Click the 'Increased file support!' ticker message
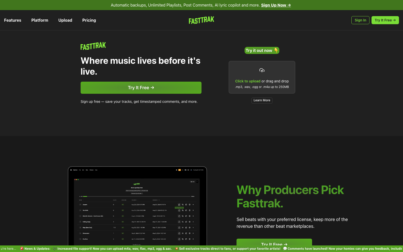 [x=113, y=249]
